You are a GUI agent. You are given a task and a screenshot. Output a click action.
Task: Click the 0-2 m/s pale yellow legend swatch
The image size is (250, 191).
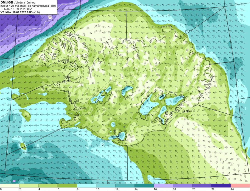[x=9, y=185]
